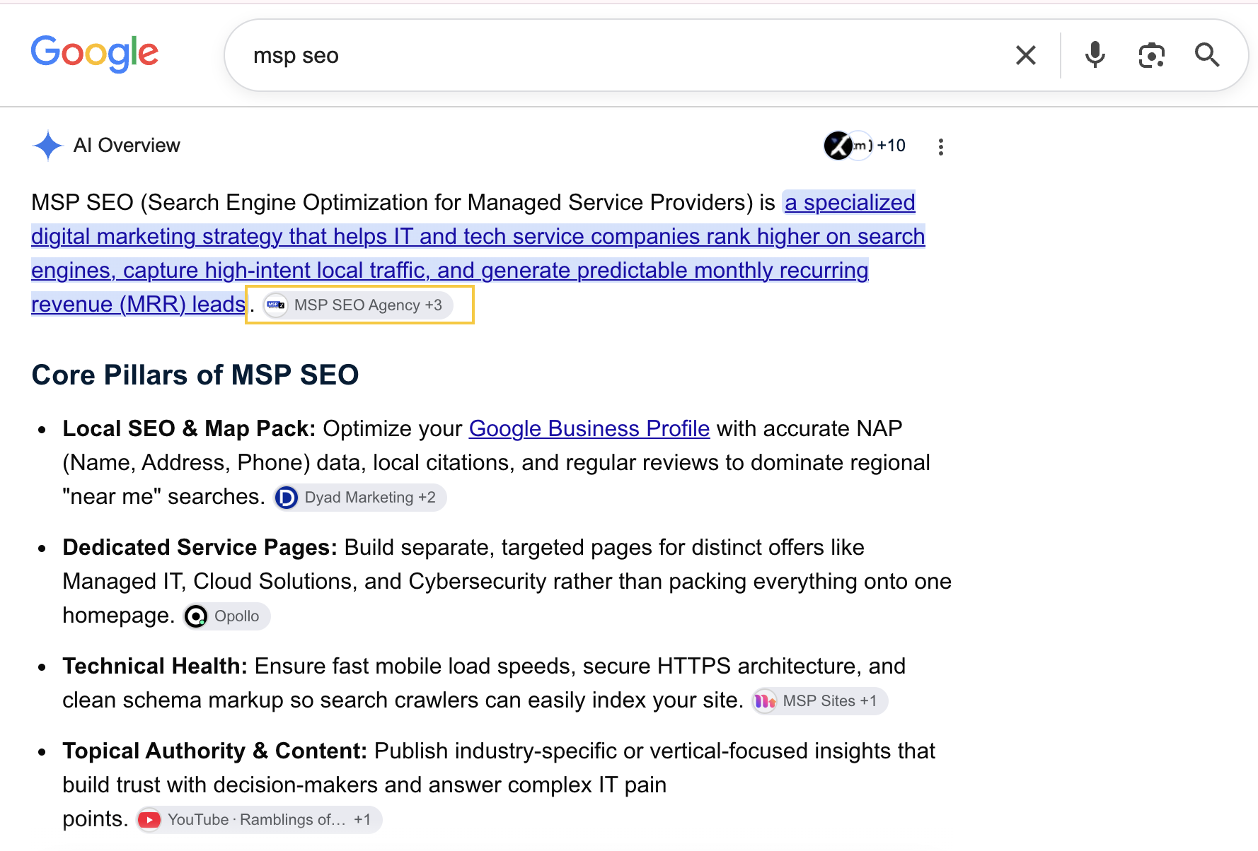1258x851 pixels.
Task: Start voice search with the microphone icon
Action: coord(1095,54)
